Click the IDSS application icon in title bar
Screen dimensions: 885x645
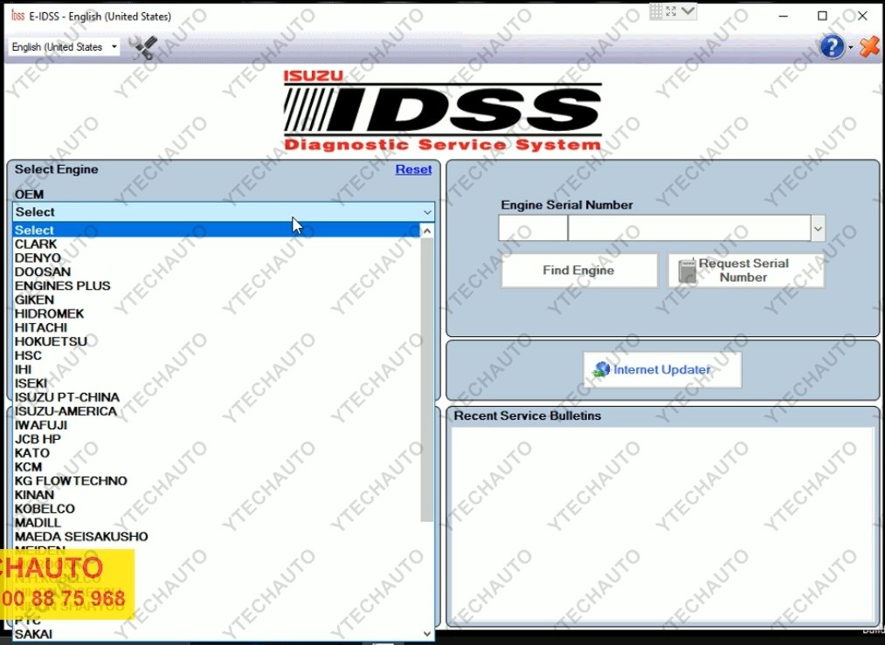coord(17,16)
